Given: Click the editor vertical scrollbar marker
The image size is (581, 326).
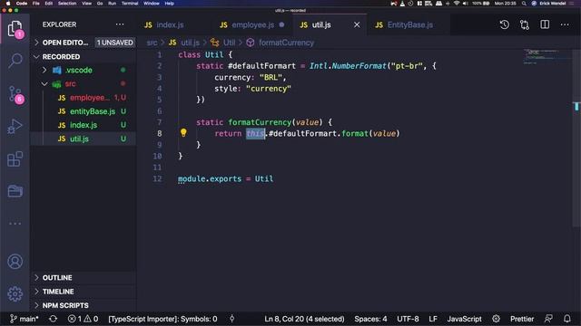Looking at the screenshot, I should [x=576, y=107].
